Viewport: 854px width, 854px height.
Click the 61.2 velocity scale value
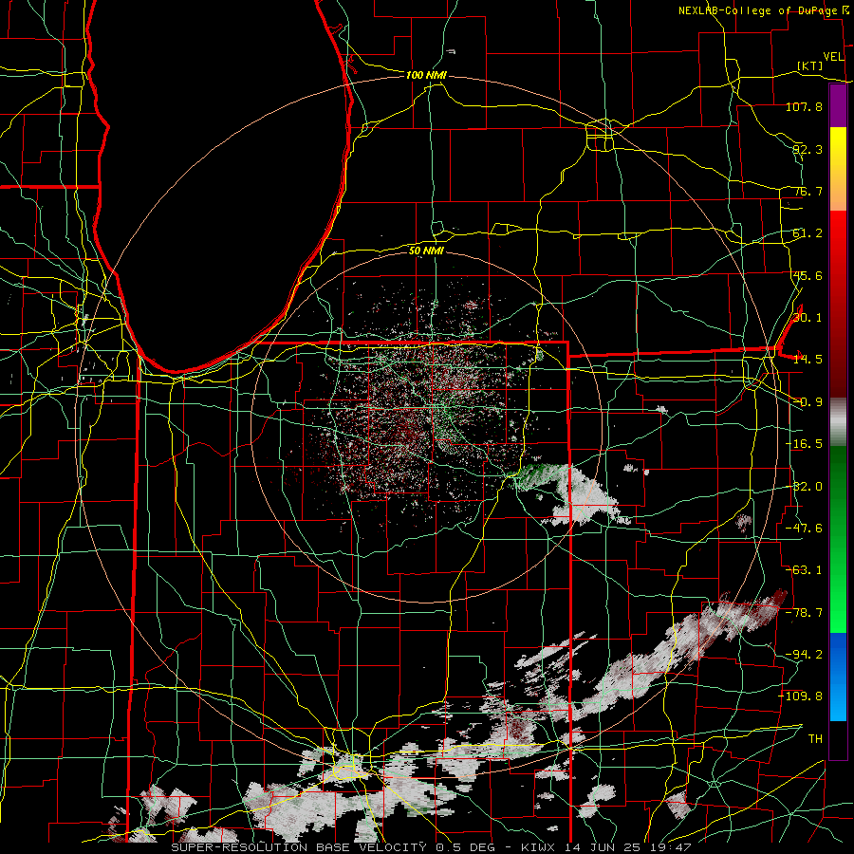[808, 233]
